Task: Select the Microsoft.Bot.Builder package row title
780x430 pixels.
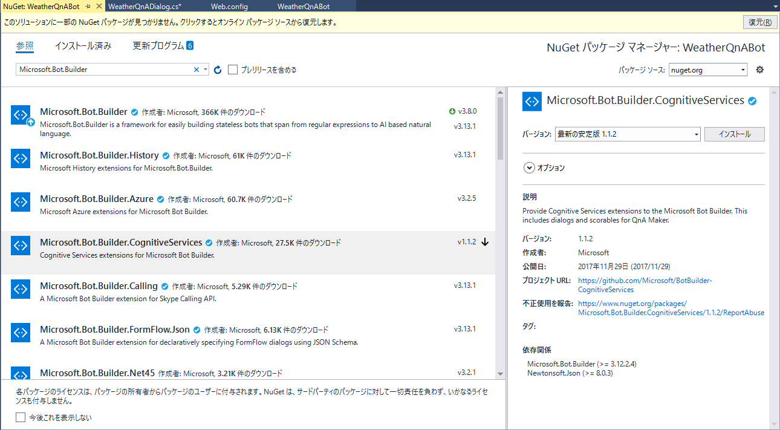Action: (x=83, y=112)
